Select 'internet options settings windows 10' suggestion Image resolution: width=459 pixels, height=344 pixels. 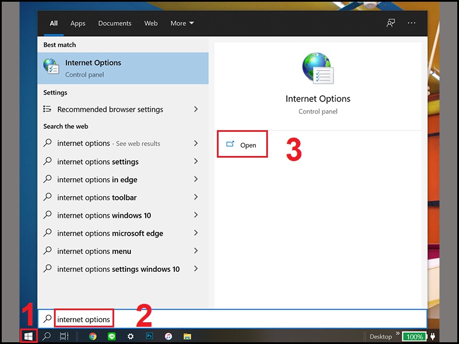click(119, 269)
